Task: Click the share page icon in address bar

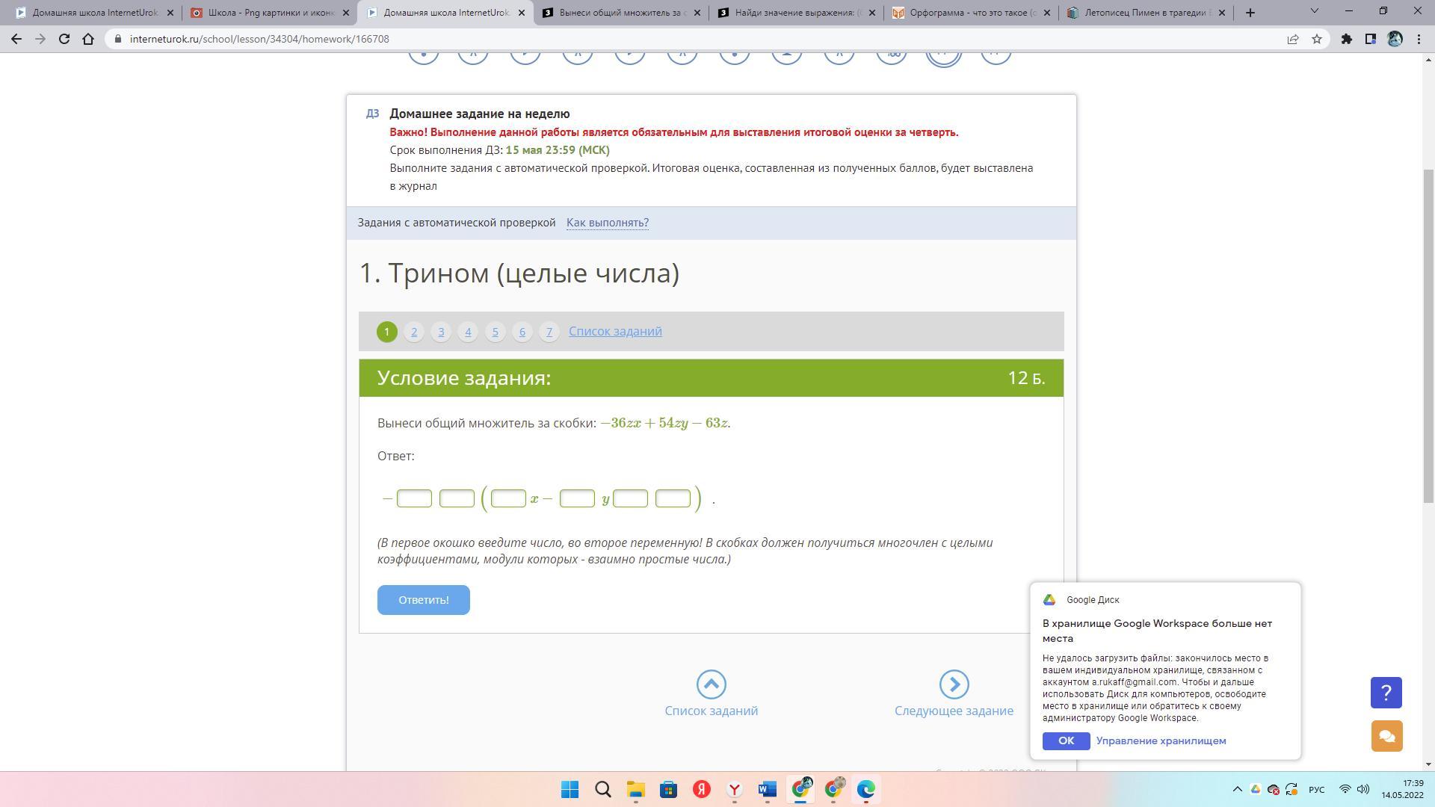Action: pyautogui.click(x=1292, y=39)
